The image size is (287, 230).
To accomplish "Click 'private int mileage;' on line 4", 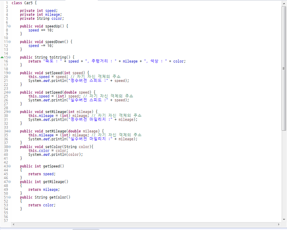I will tap(41, 15).
